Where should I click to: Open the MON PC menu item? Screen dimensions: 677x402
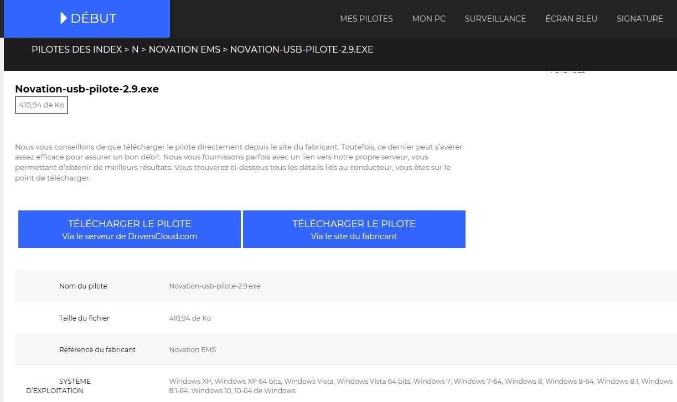[x=429, y=19]
